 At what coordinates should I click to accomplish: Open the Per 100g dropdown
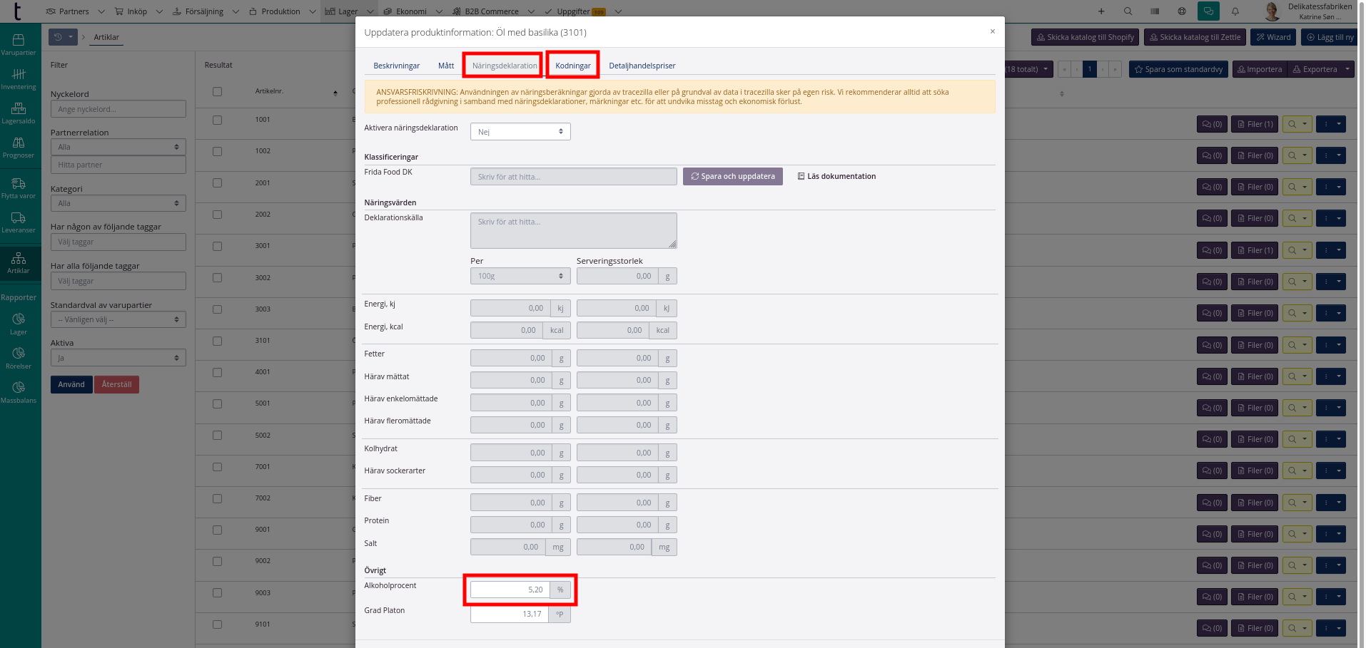[520, 276]
